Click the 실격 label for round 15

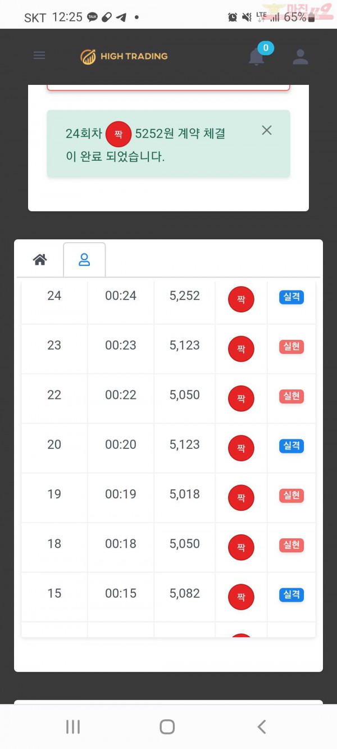(292, 594)
